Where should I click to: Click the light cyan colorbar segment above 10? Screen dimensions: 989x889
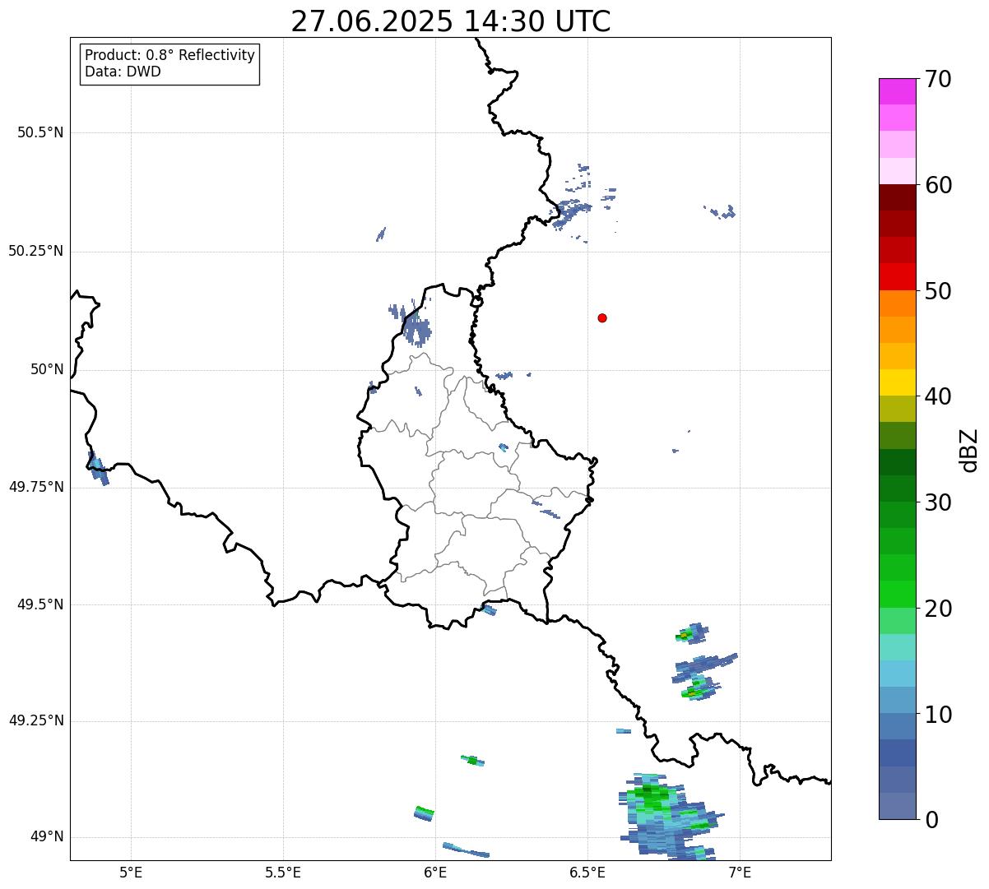click(897, 674)
